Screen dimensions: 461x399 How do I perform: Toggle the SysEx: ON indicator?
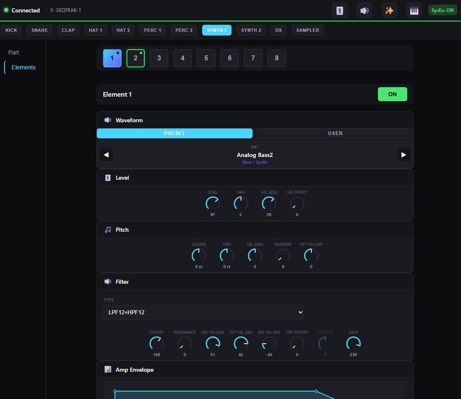442,10
